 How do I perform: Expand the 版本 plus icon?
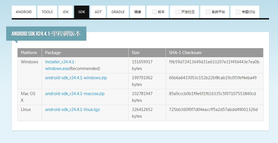(x=154, y=12)
